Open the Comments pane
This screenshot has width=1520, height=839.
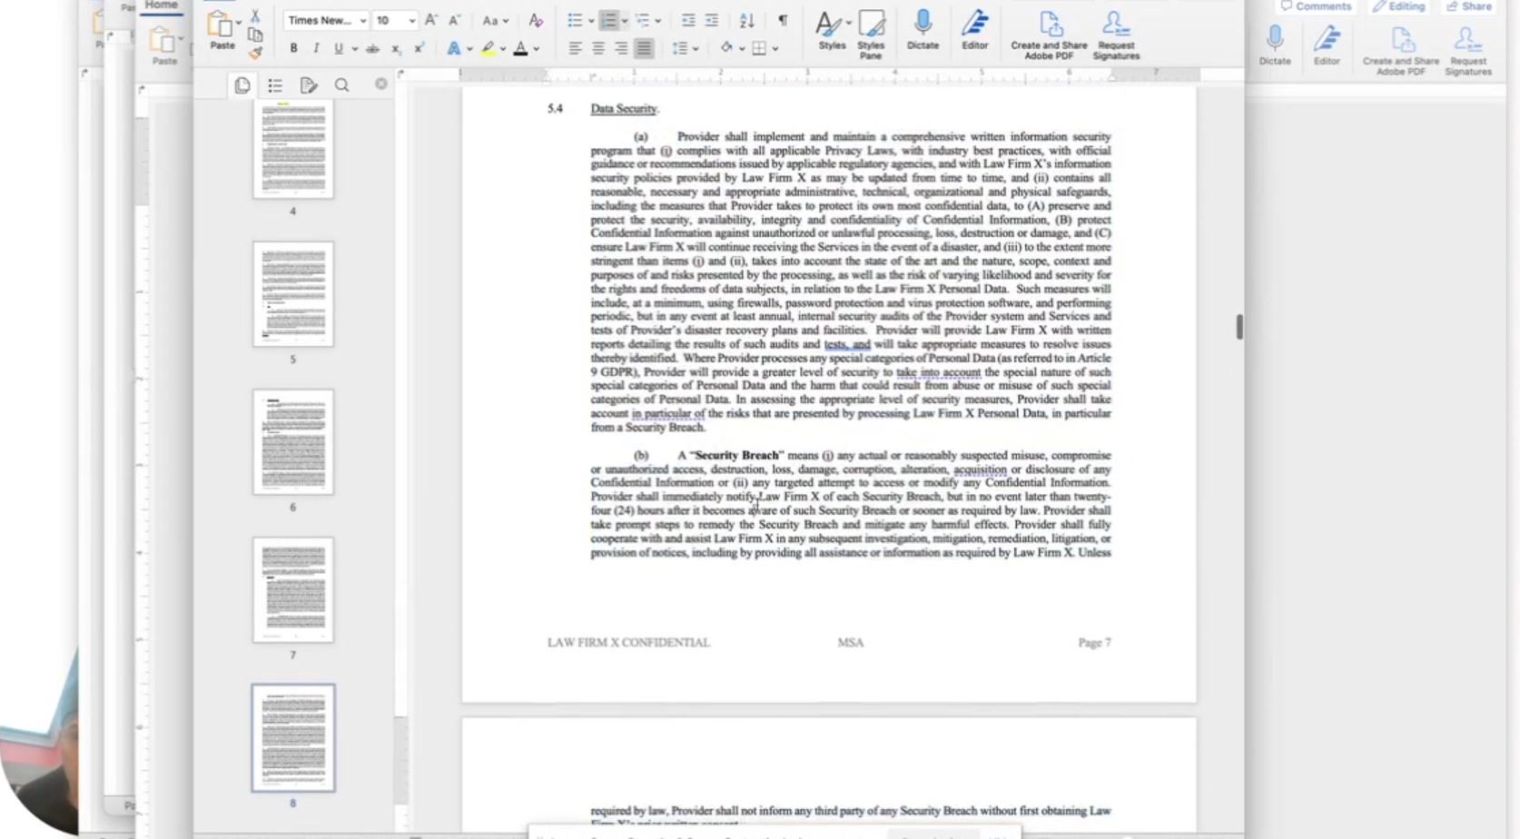tap(1316, 6)
